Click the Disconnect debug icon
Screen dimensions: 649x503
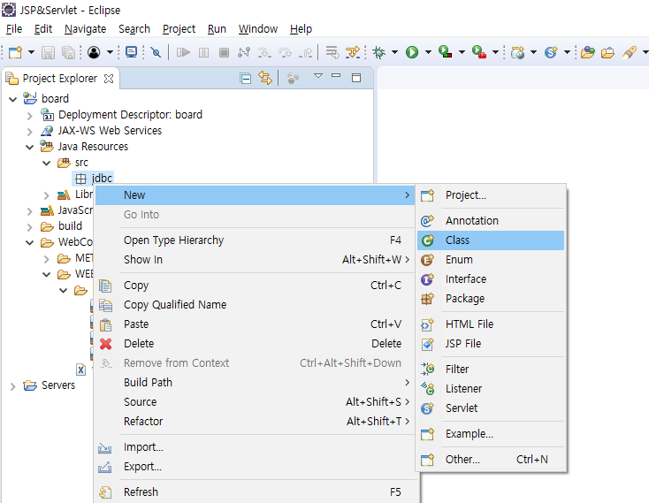244,52
